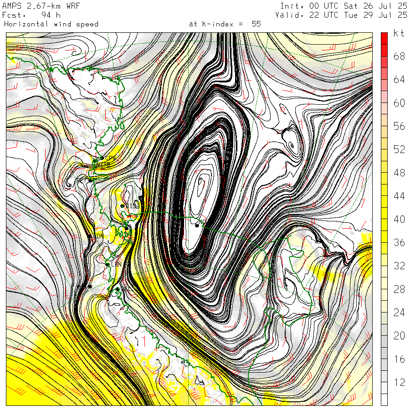This screenshot has height=410, width=410.
Task: Select the bright yellow swatch between 40 and 44
Action: point(384,213)
